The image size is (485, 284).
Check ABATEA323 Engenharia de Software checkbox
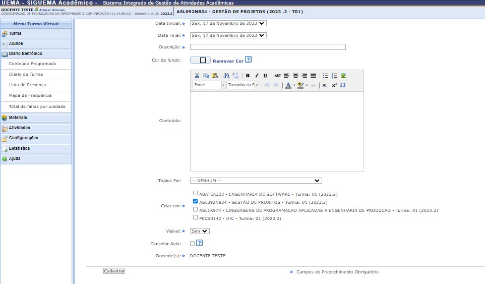point(195,193)
